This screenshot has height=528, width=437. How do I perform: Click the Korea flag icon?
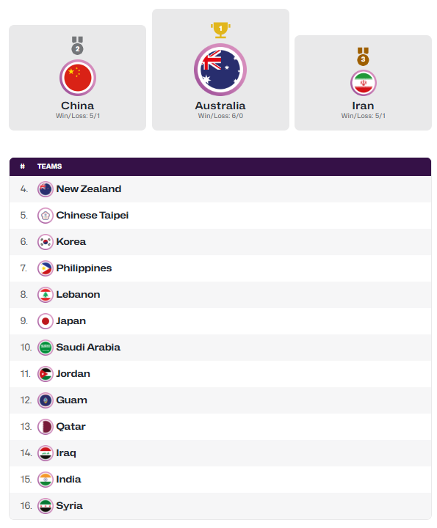pos(46,242)
